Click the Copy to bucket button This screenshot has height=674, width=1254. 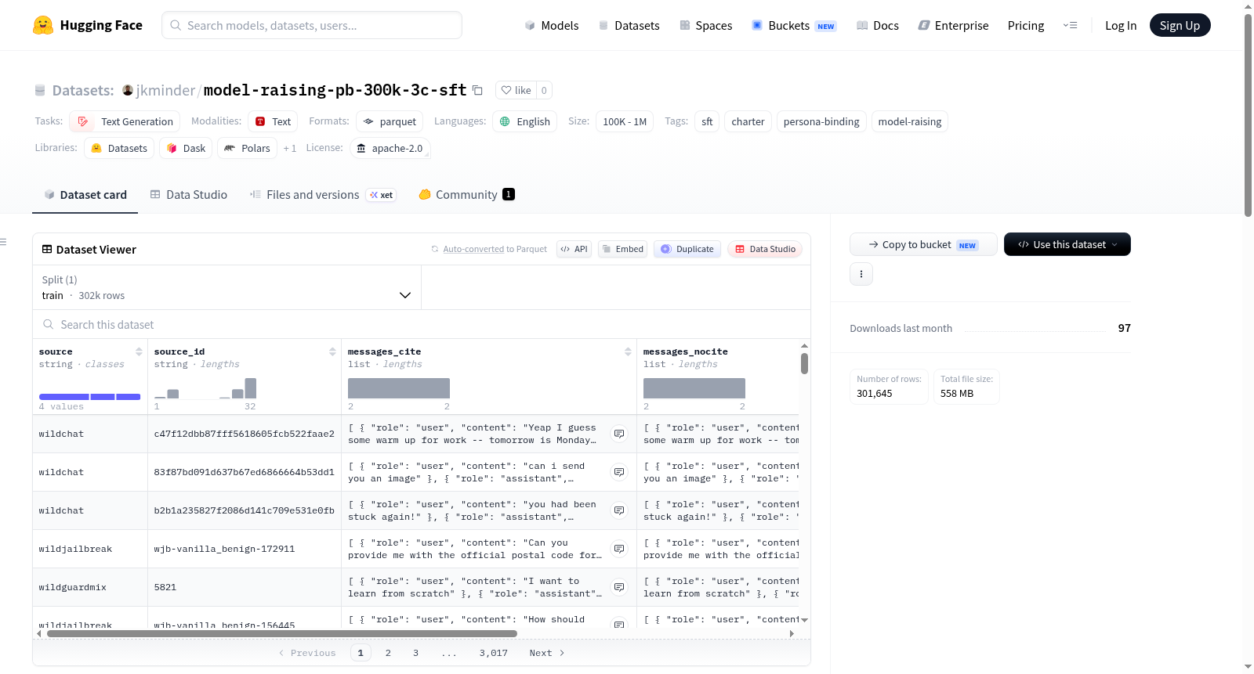coord(923,244)
